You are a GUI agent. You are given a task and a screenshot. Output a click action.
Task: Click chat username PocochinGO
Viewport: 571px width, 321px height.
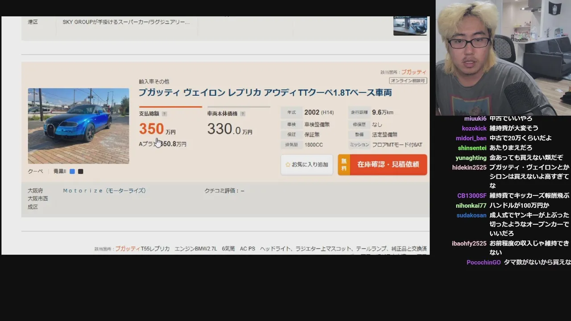484,263
